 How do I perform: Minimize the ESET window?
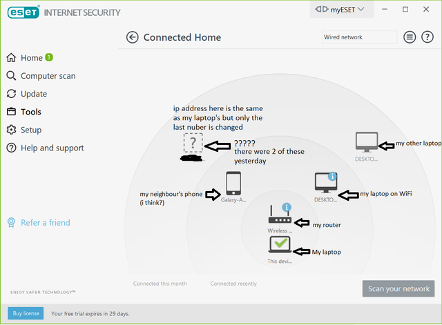tap(385, 9)
